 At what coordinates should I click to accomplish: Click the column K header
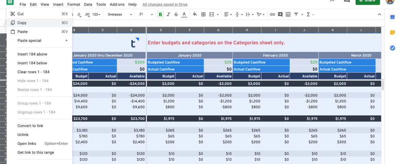(333, 30)
